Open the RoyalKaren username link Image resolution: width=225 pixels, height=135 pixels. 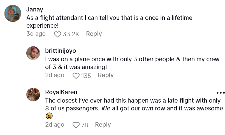(x=61, y=92)
